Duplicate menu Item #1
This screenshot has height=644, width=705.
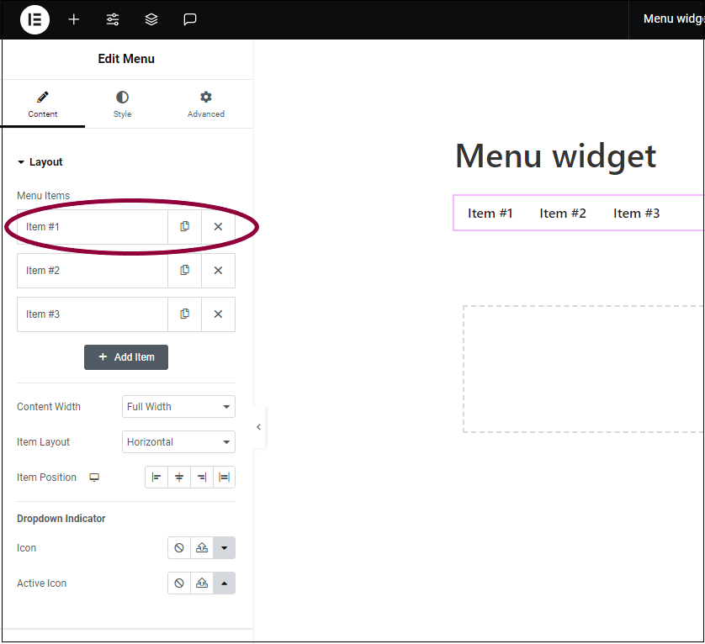pyautogui.click(x=185, y=226)
